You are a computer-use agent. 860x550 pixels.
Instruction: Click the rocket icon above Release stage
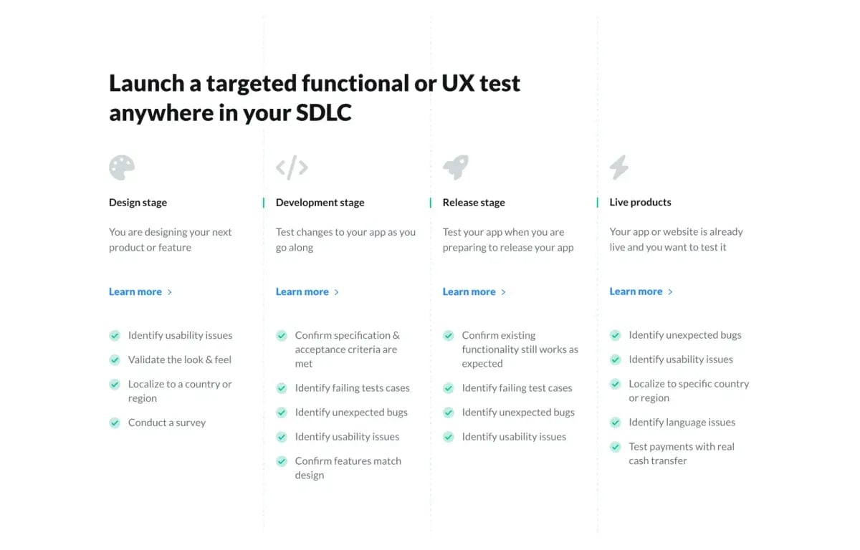tap(456, 168)
